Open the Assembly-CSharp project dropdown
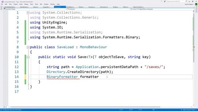This screenshot has width=198, height=111. coord(35,9)
